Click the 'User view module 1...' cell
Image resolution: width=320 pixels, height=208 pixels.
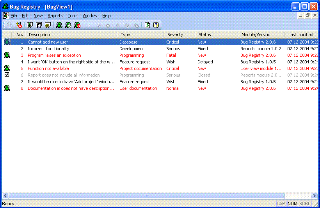[x=261, y=68]
